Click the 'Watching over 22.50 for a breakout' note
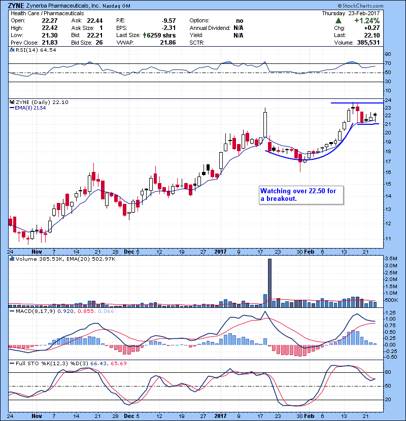Screen dimensions: 406x421 (301, 195)
